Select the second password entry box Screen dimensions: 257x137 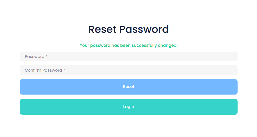(x=128, y=70)
